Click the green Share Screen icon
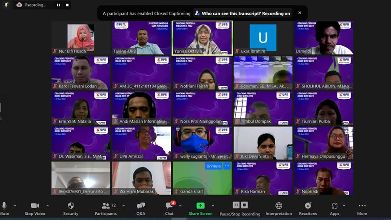Viewport: 391px width, 220px height. click(200, 206)
